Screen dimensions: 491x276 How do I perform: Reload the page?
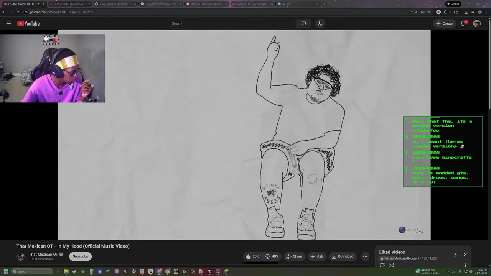pyautogui.click(x=18, y=12)
